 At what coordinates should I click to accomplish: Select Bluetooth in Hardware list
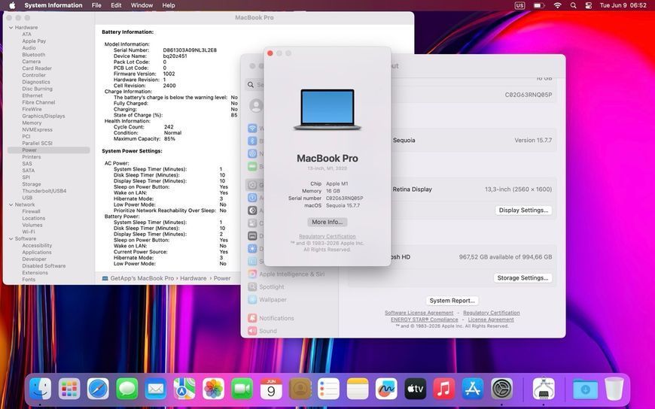coord(34,55)
